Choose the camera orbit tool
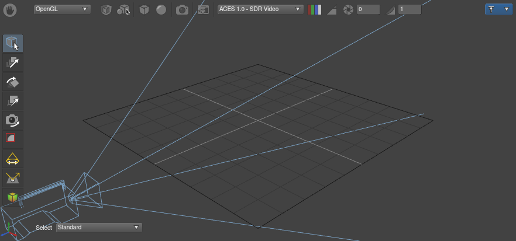Viewport: 516px width, 241px height. (12, 120)
